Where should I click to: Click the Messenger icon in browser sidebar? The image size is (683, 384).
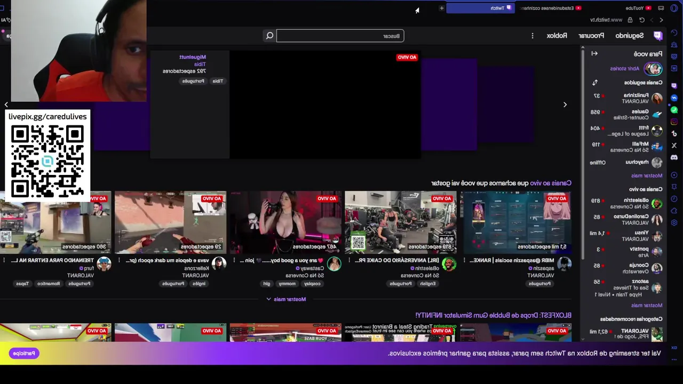point(674,98)
